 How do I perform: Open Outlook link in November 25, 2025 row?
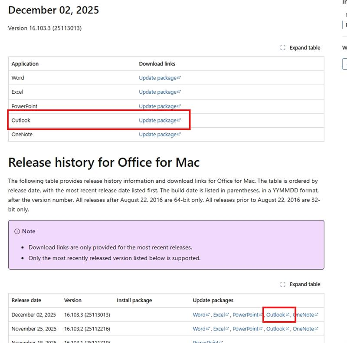tap(278, 329)
